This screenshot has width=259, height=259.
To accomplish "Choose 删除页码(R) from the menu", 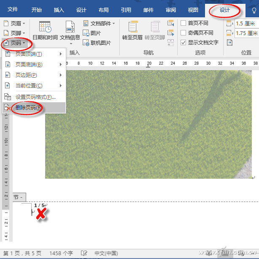I will coord(34,108).
